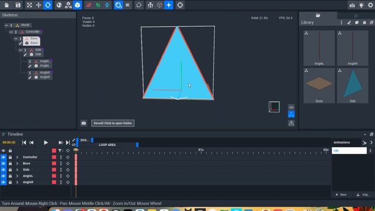Play the animation

[x=46, y=142]
